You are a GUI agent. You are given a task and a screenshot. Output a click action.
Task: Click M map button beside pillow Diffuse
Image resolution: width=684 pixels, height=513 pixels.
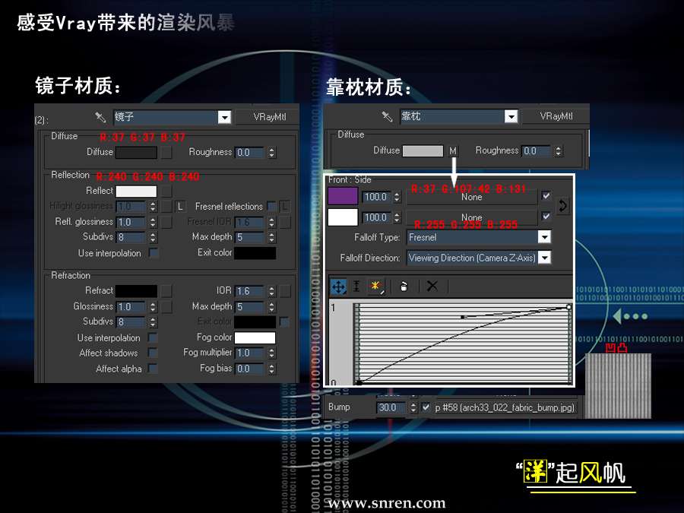pyautogui.click(x=453, y=151)
